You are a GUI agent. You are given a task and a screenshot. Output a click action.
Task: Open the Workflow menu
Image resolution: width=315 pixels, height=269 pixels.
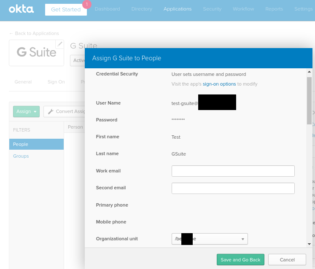click(x=243, y=9)
